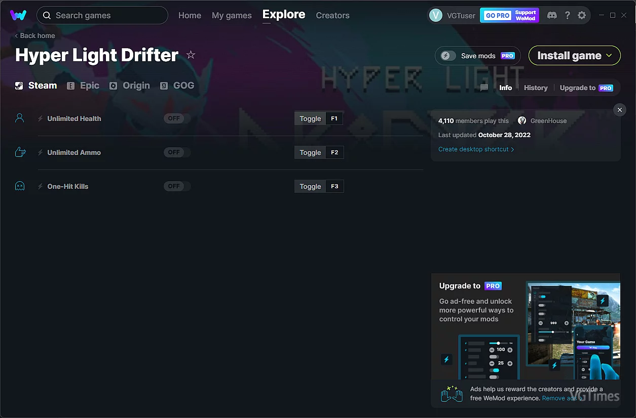Viewport: 636px width, 418px height.
Task: Toggle One-Hit Kills OFF switch
Action: [177, 186]
